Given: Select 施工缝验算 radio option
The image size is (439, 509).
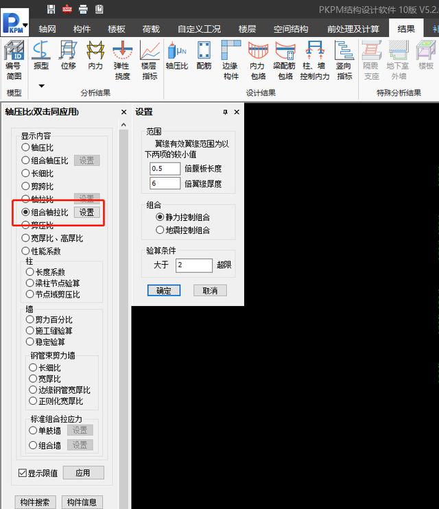Looking at the screenshot, I should pos(49,331).
